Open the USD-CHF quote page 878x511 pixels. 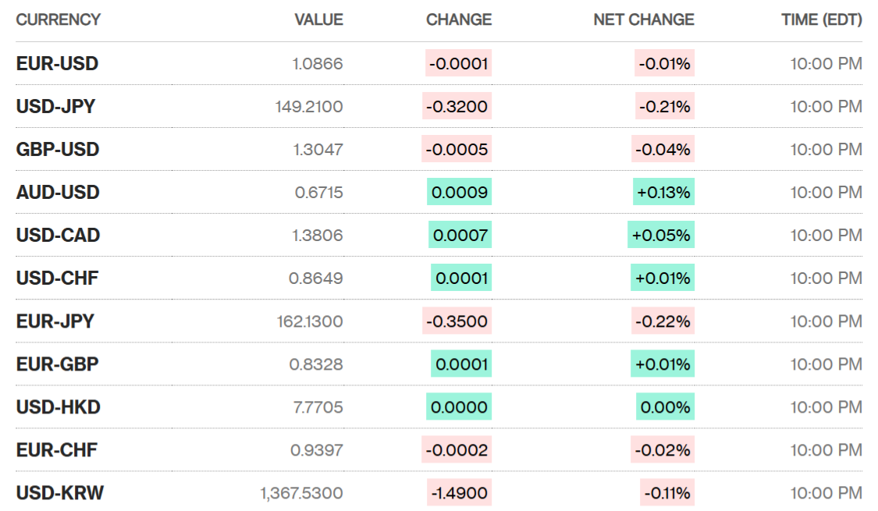[57, 279]
